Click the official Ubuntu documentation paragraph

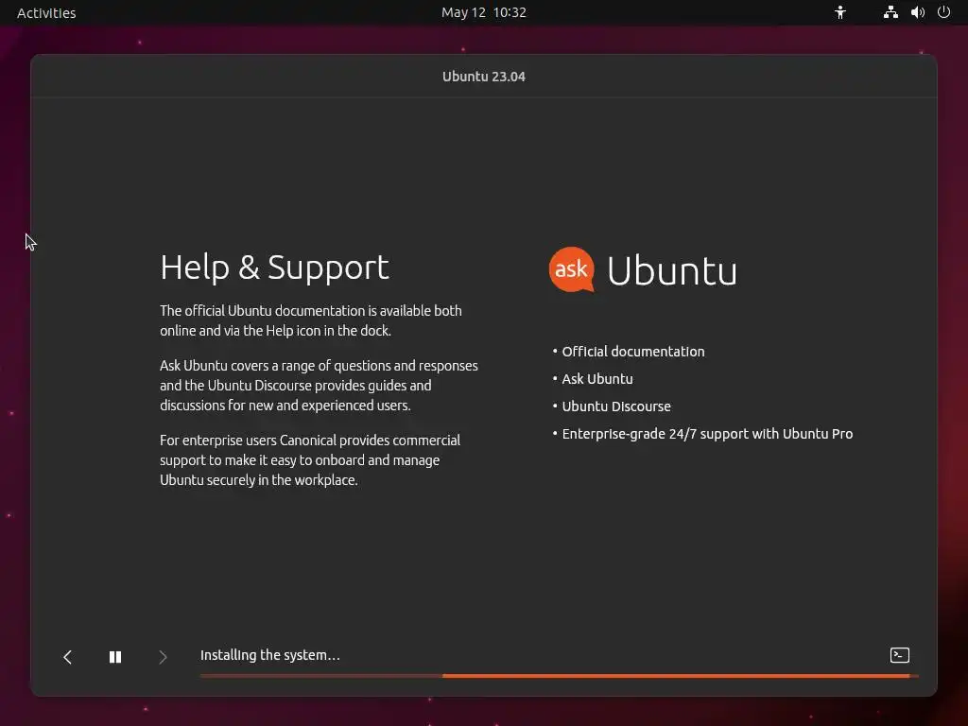click(x=310, y=320)
